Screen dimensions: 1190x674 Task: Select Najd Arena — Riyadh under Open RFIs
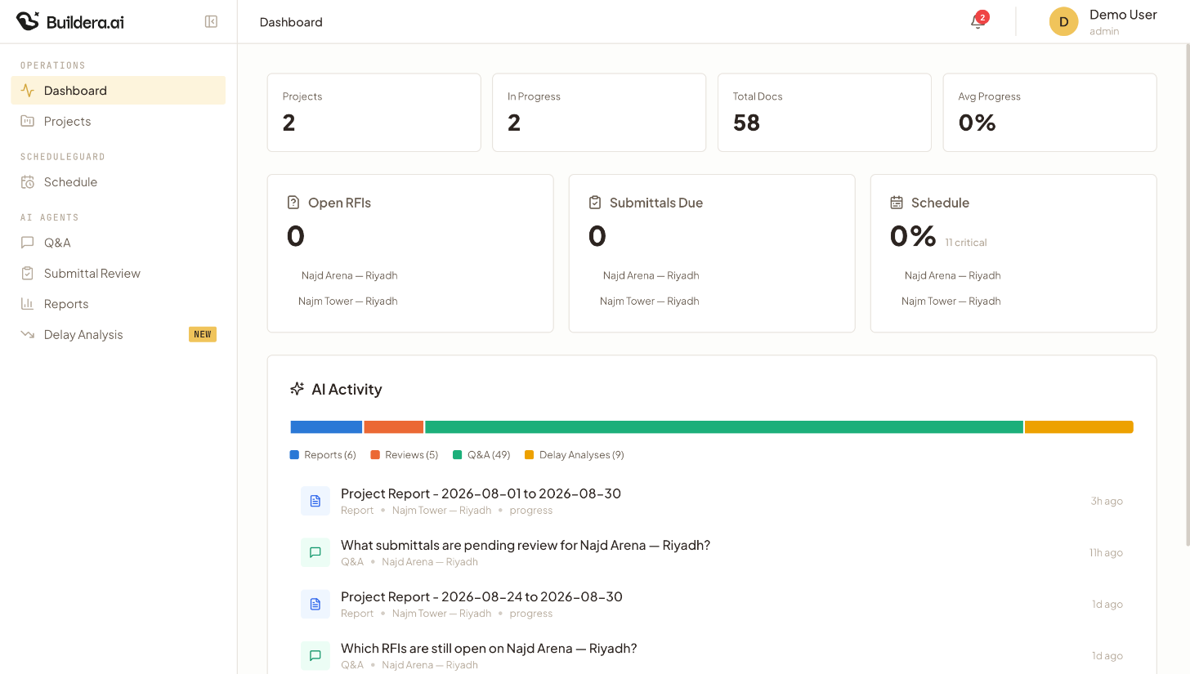click(349, 275)
